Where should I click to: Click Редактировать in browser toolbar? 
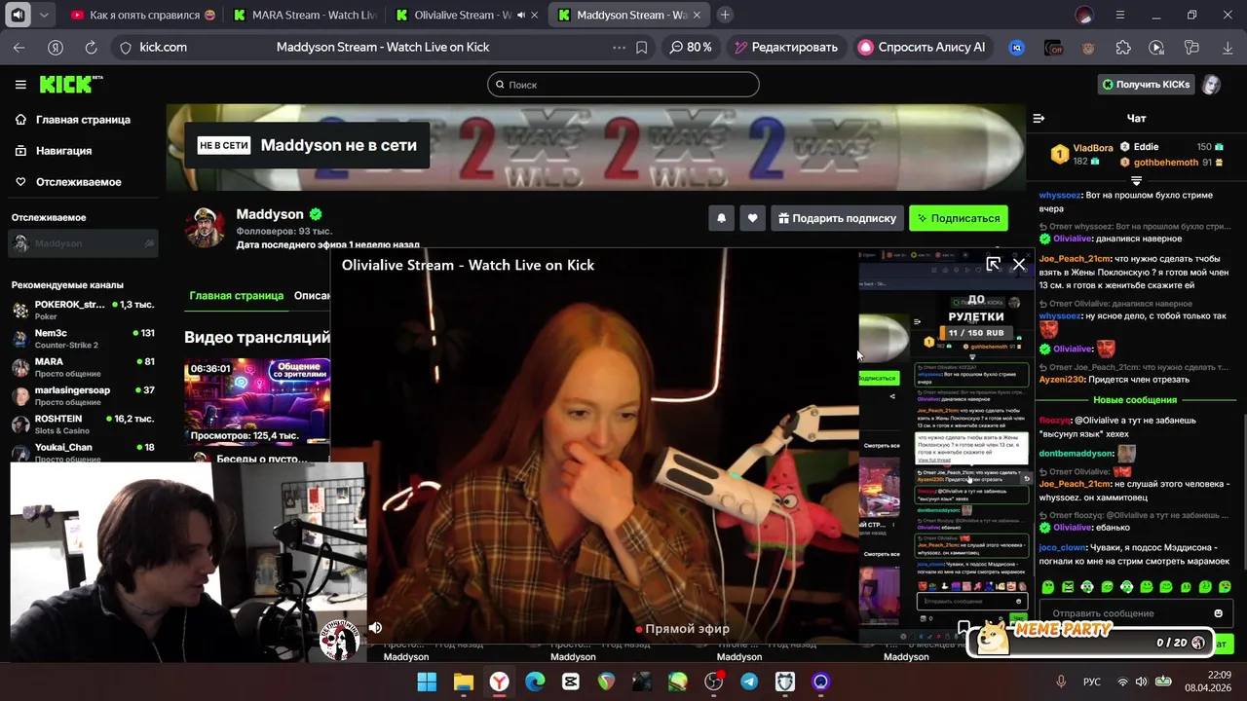click(785, 47)
